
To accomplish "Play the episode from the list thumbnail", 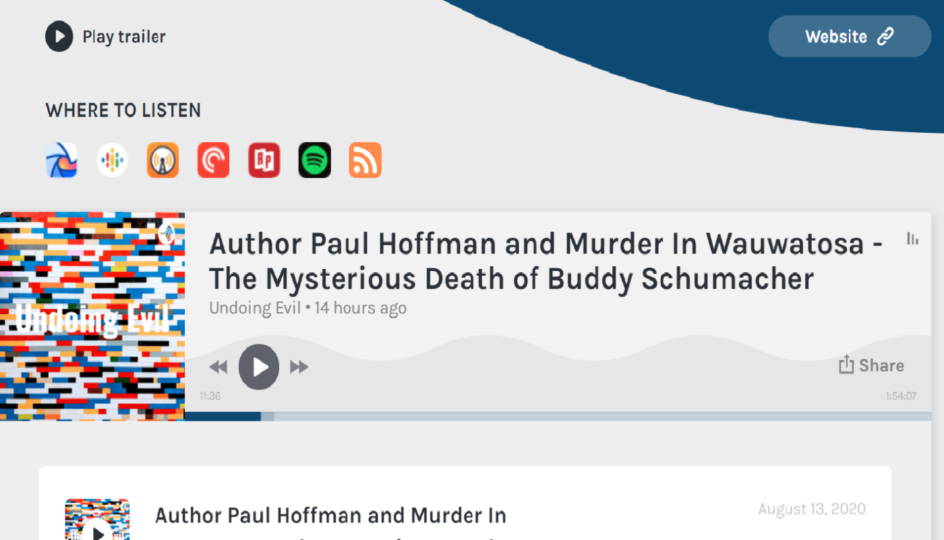I will (x=98, y=530).
